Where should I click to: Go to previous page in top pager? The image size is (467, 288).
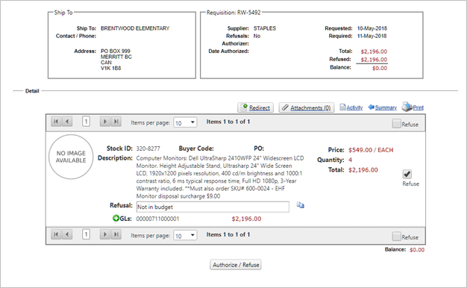[x=67, y=122]
